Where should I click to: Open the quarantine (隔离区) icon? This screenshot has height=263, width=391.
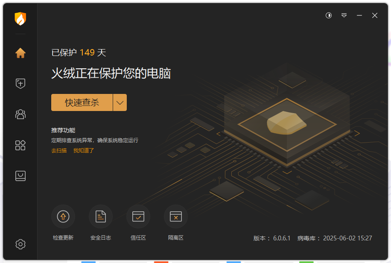175,216
